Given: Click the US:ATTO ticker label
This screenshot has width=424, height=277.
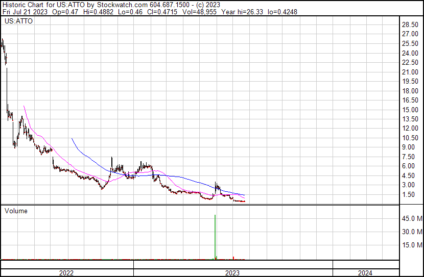Looking at the screenshot, I should coord(17,22).
